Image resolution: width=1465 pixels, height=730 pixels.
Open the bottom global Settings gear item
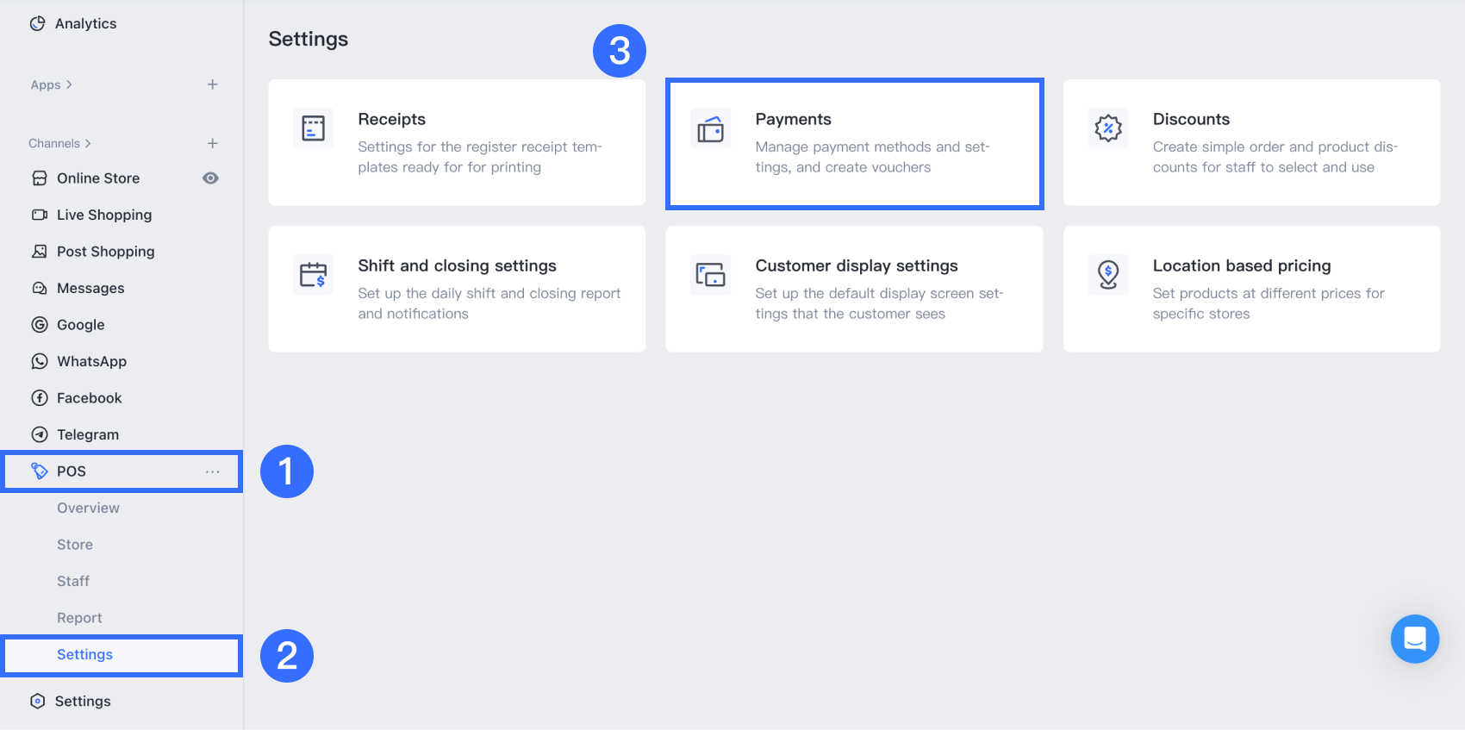tap(82, 702)
